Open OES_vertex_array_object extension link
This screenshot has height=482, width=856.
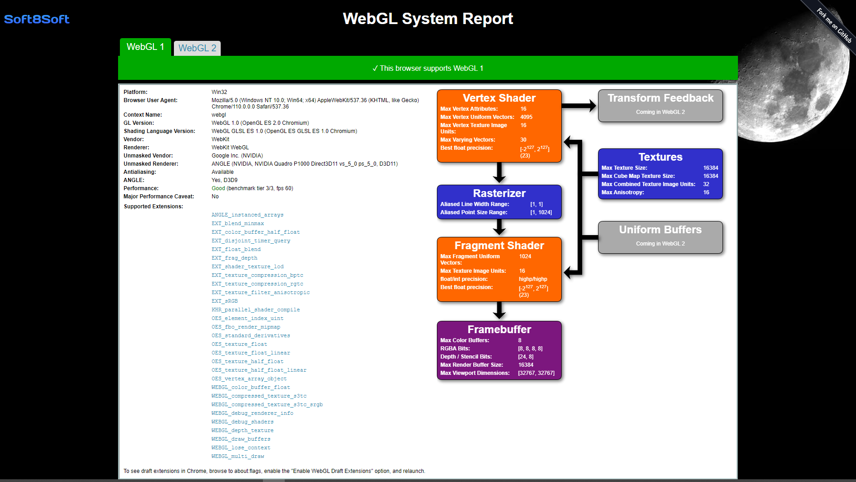click(249, 379)
